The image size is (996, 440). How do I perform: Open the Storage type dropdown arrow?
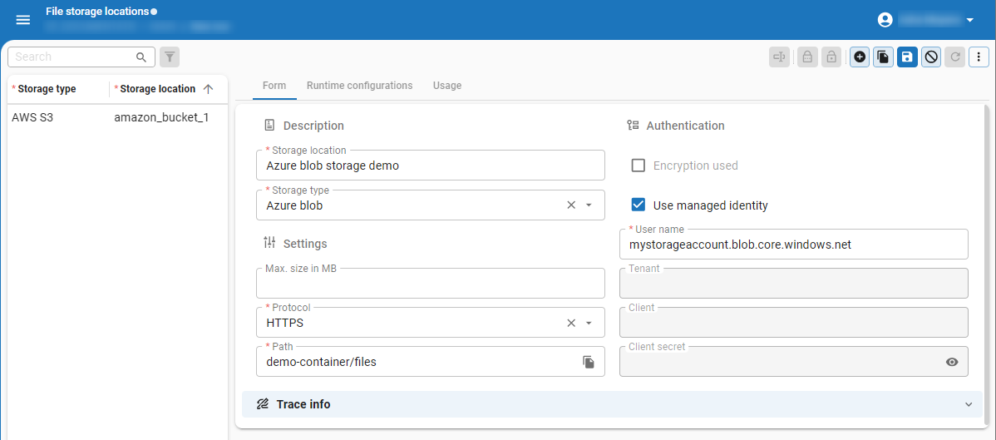tap(589, 205)
